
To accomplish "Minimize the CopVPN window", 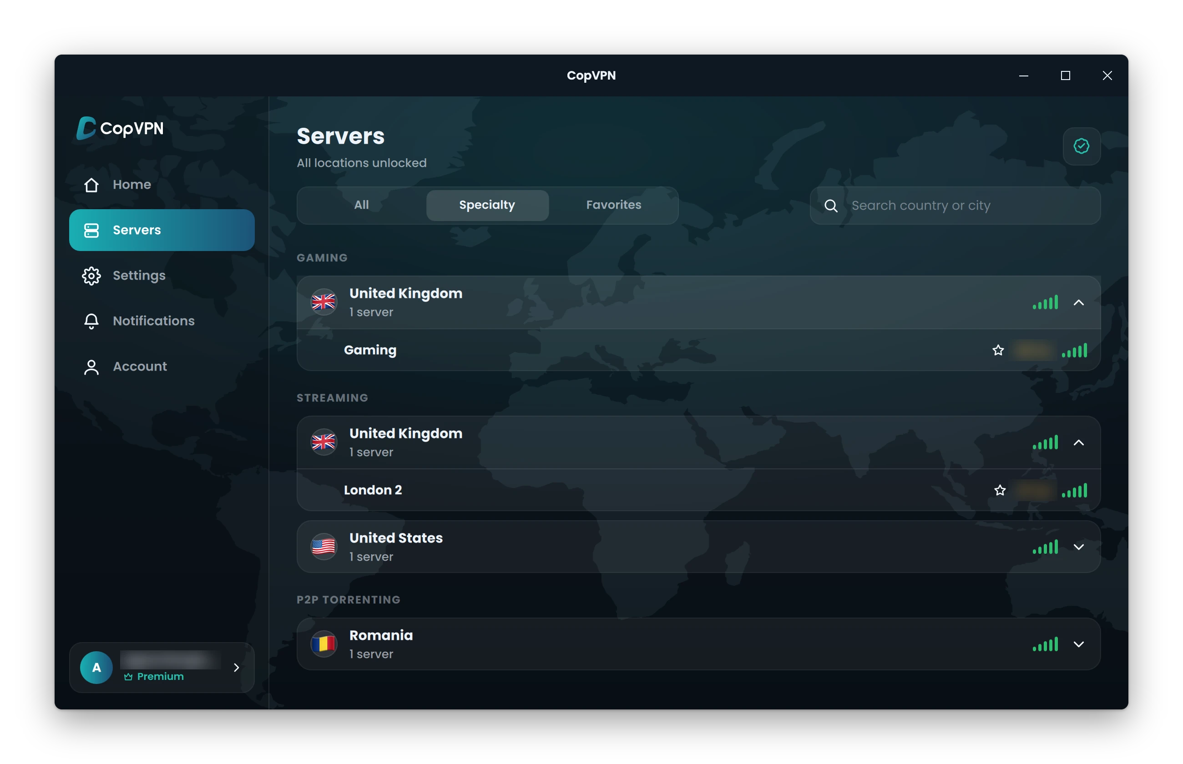I will tap(1023, 75).
